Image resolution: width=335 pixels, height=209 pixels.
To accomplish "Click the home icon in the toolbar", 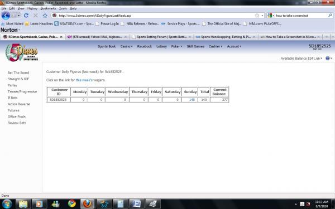I will pos(45,16).
